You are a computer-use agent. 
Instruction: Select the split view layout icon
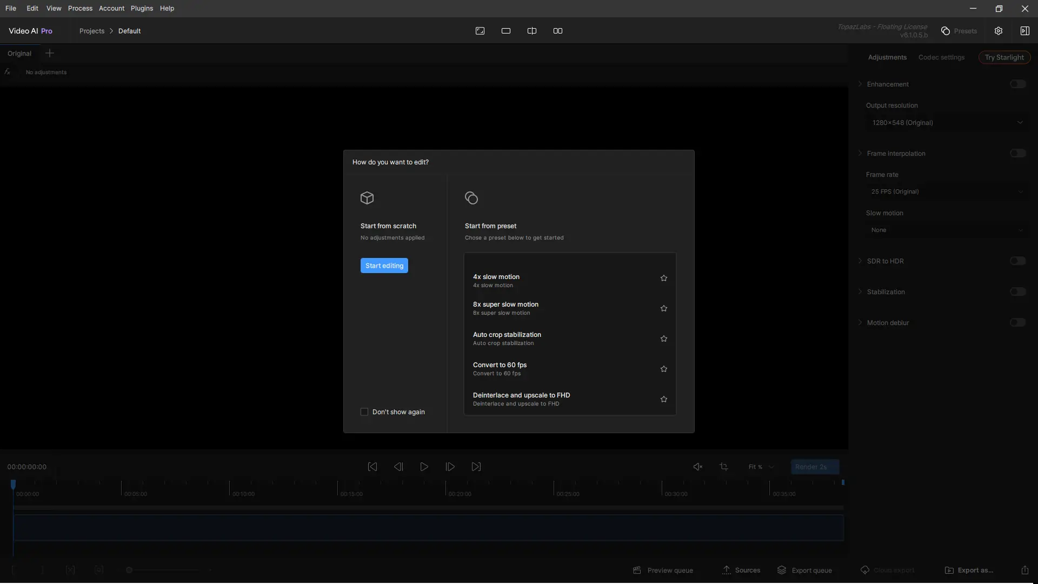(x=532, y=31)
